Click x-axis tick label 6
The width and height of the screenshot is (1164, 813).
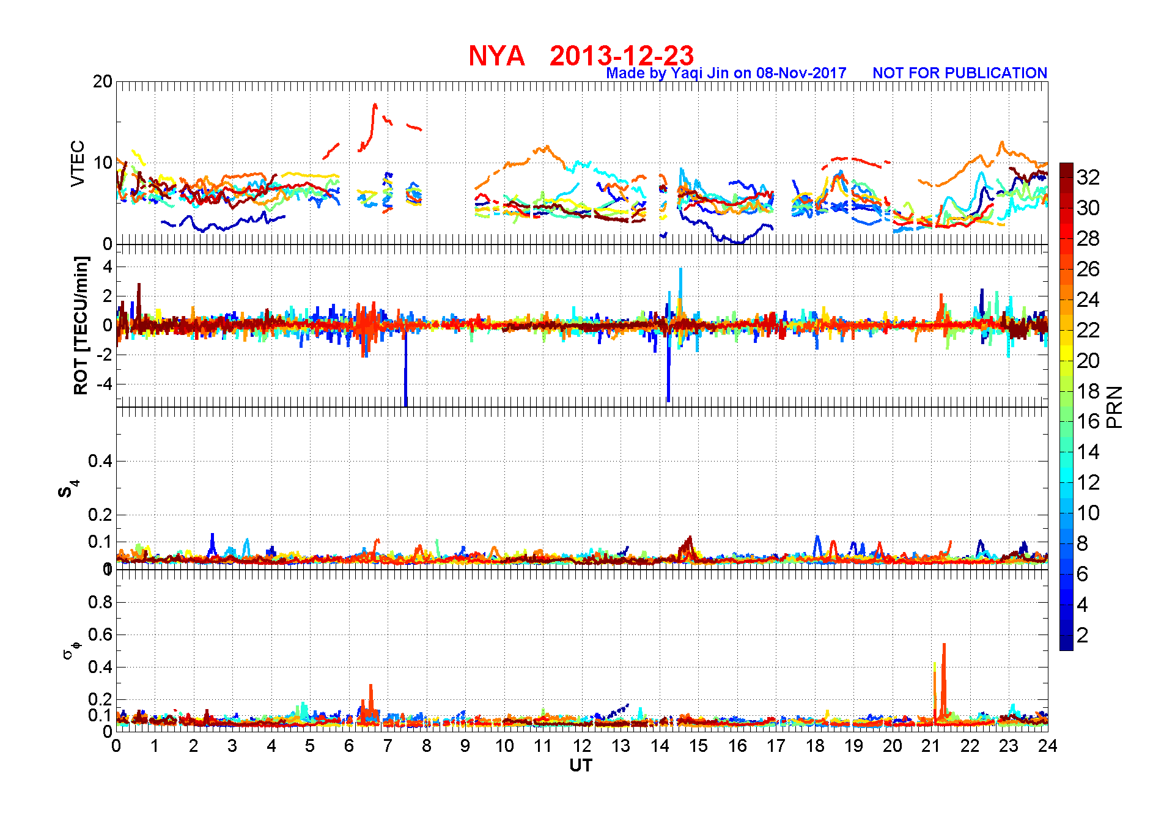[349, 746]
